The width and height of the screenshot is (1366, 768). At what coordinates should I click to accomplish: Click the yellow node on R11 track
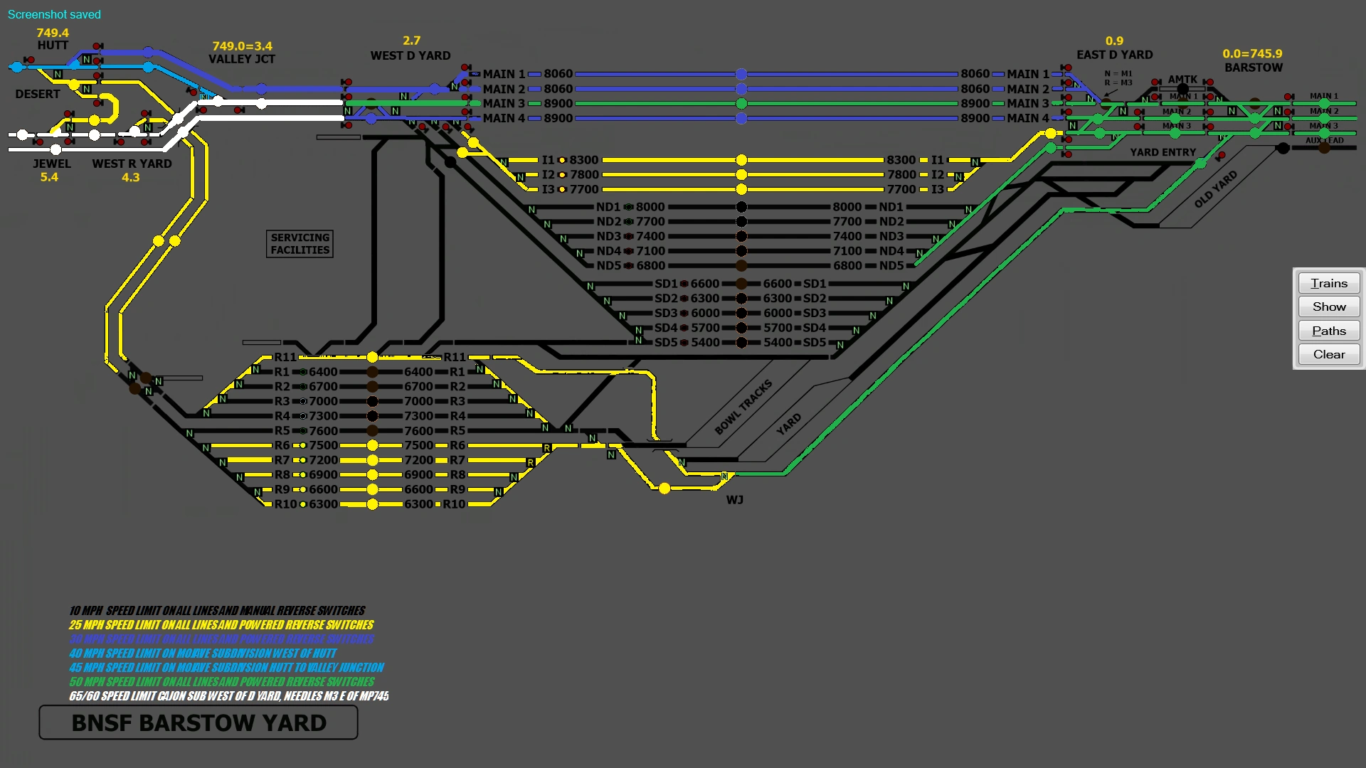[x=372, y=357]
